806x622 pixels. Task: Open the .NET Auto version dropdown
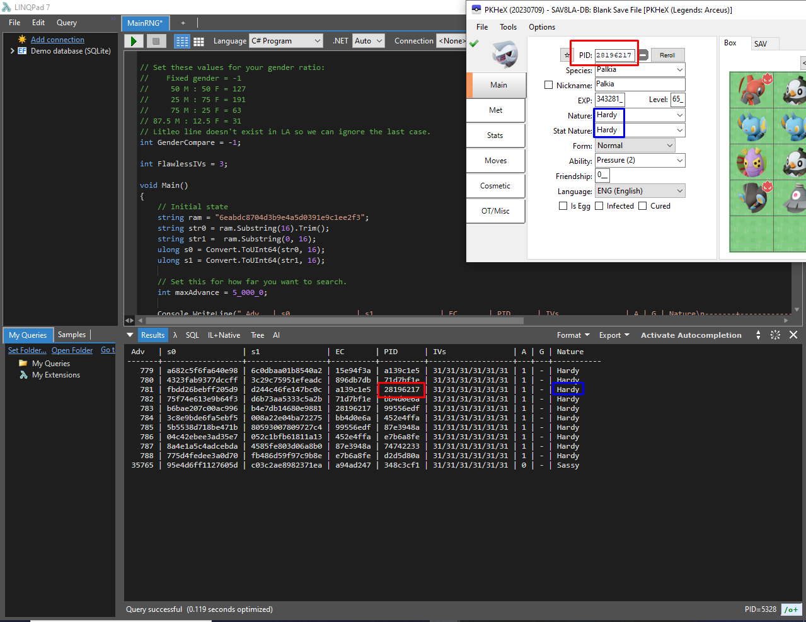(x=368, y=41)
